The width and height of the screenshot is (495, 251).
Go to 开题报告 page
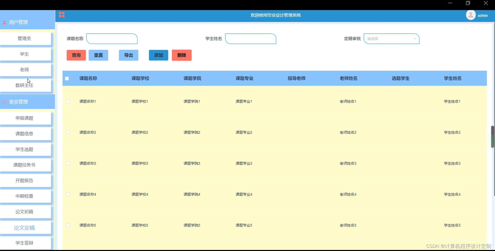coord(25,181)
